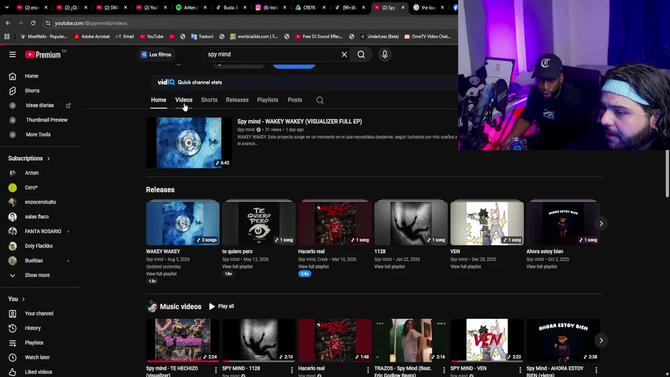Switch to the channel Posts tab
The width and height of the screenshot is (670, 377).
295,100
